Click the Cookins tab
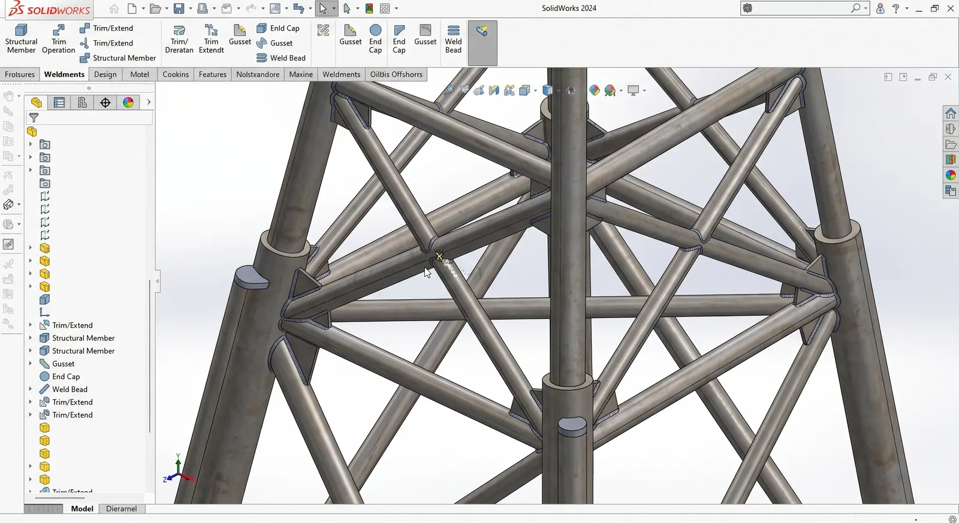This screenshot has width=959, height=523. pos(176,74)
